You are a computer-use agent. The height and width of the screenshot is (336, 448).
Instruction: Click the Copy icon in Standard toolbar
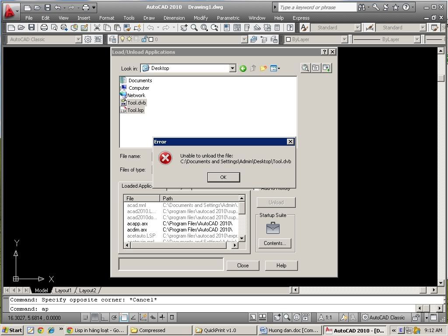[107, 28]
